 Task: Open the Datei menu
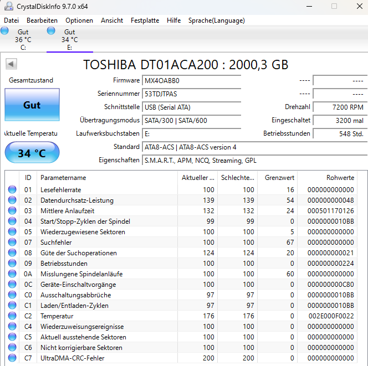click(11, 20)
